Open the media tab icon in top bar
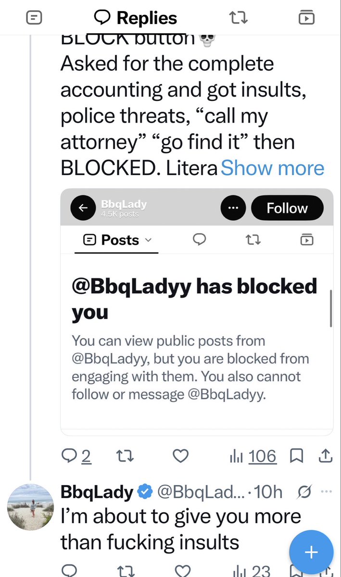 tap(306, 18)
